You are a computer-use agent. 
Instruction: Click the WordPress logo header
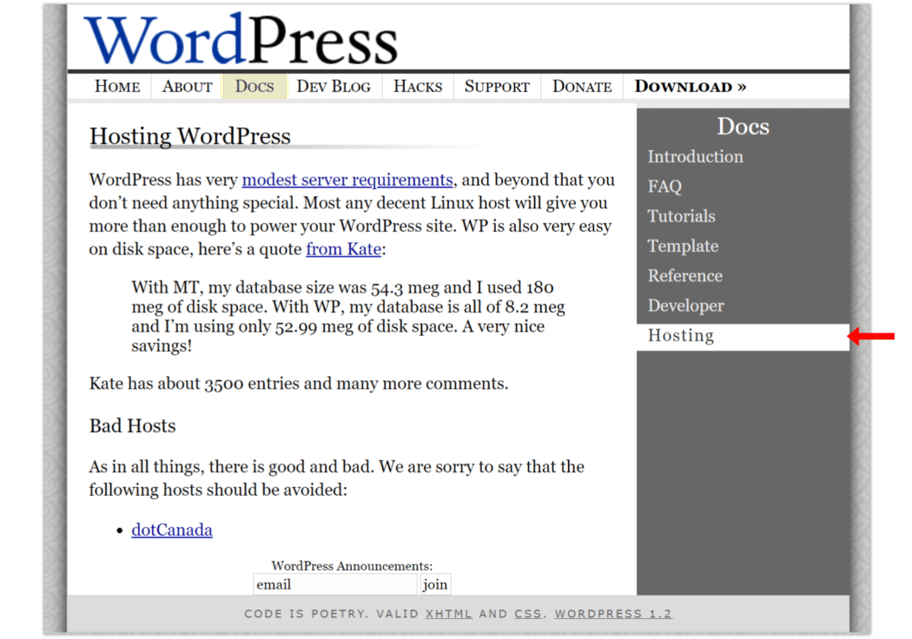coord(241,39)
